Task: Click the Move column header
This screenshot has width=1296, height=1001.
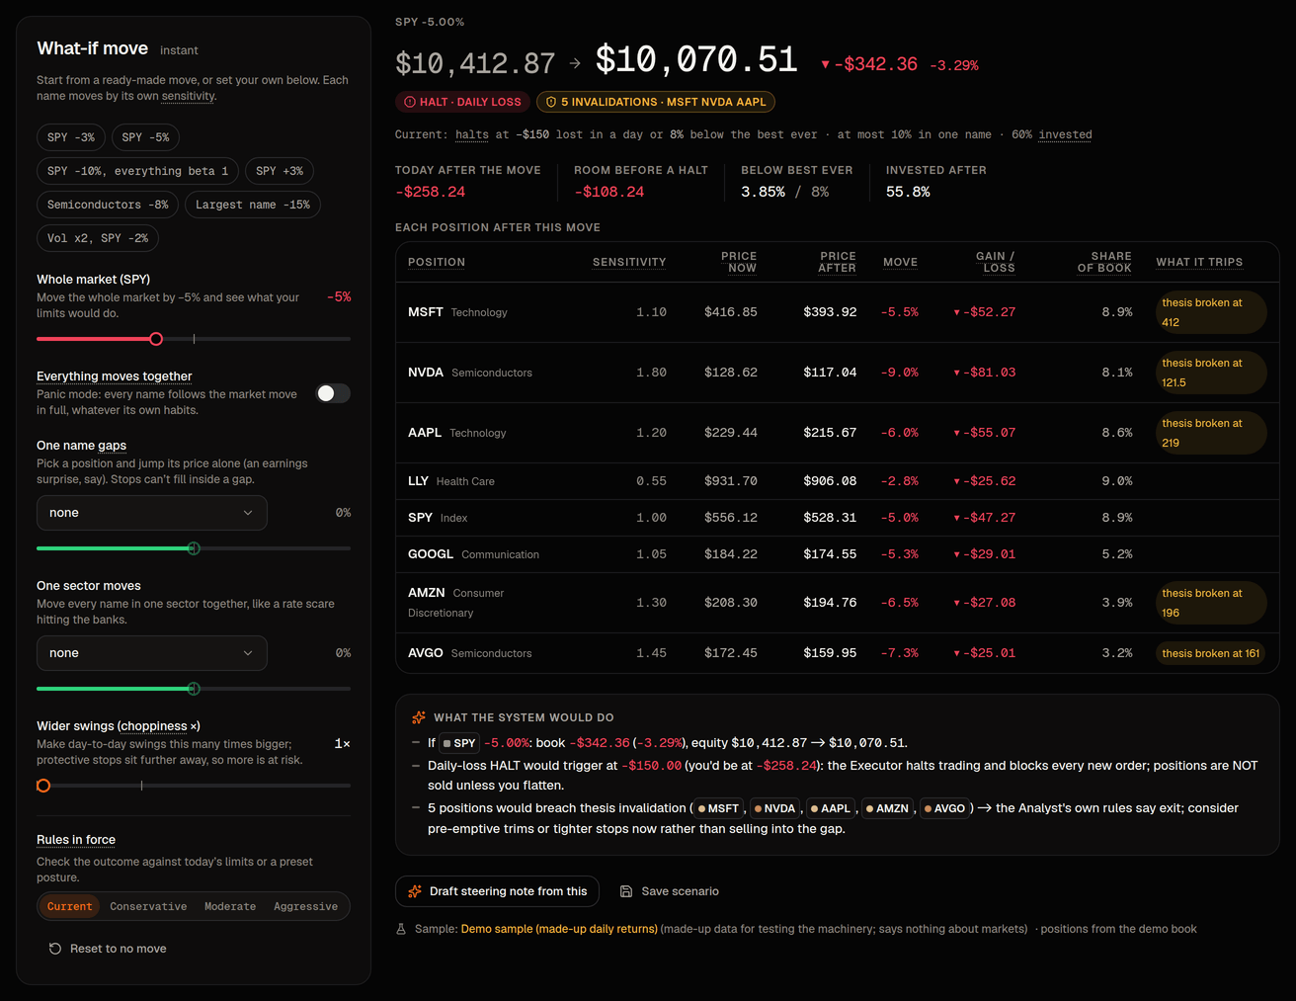Action: [x=900, y=262]
